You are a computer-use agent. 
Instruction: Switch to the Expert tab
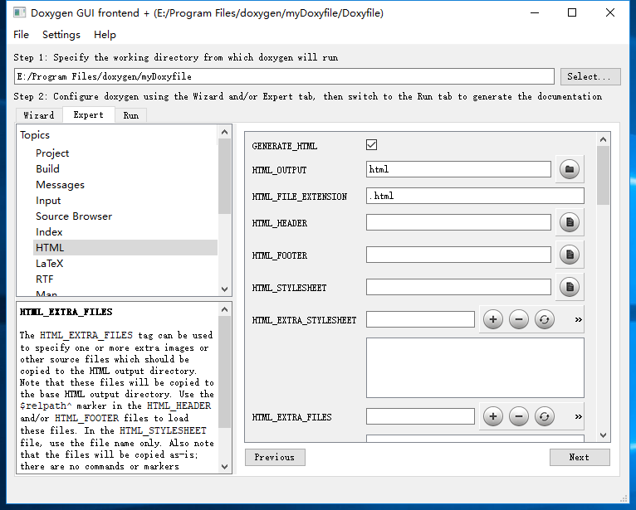[88, 114]
